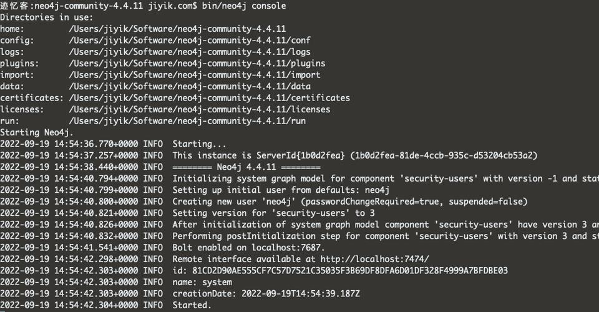
Task: Click the final "Started." log message
Action: [x=192, y=305]
